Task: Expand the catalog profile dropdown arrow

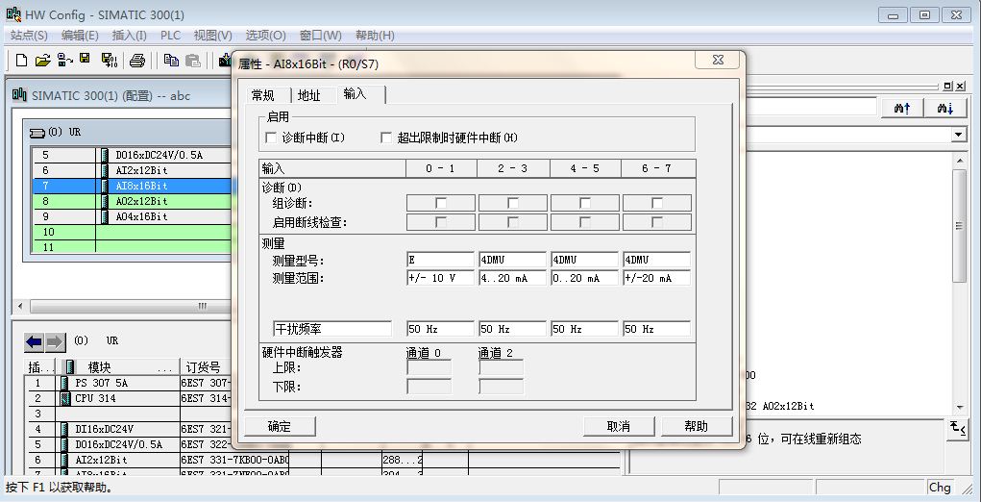Action: (958, 136)
